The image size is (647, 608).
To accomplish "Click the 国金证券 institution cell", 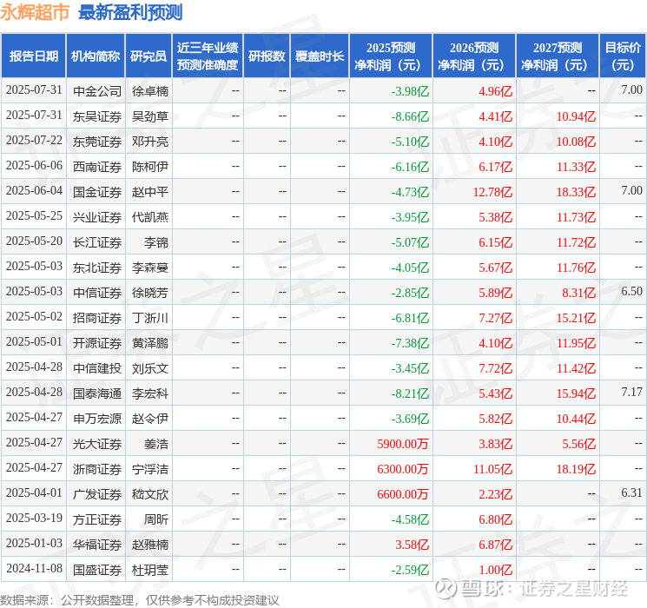I will (x=97, y=192).
